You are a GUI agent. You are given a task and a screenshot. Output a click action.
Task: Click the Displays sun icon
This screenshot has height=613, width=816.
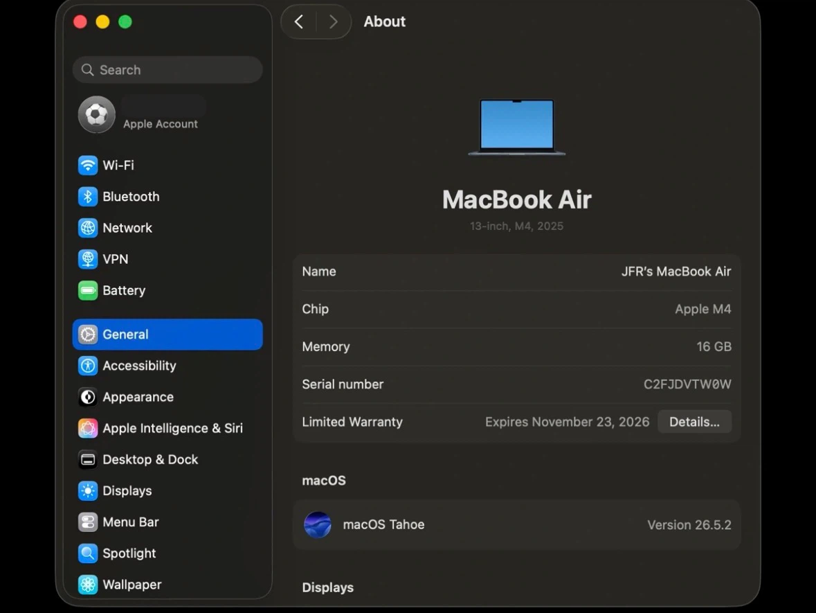[x=87, y=490]
